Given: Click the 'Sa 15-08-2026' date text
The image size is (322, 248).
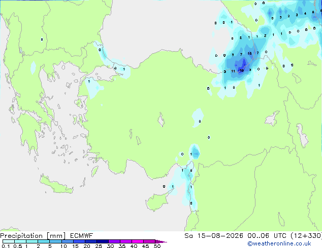Looking at the screenshot, I should (214, 236).
